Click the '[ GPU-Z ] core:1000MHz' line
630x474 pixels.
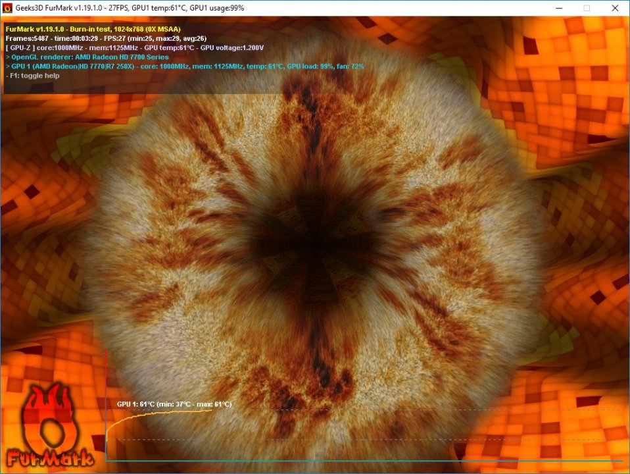135,48
